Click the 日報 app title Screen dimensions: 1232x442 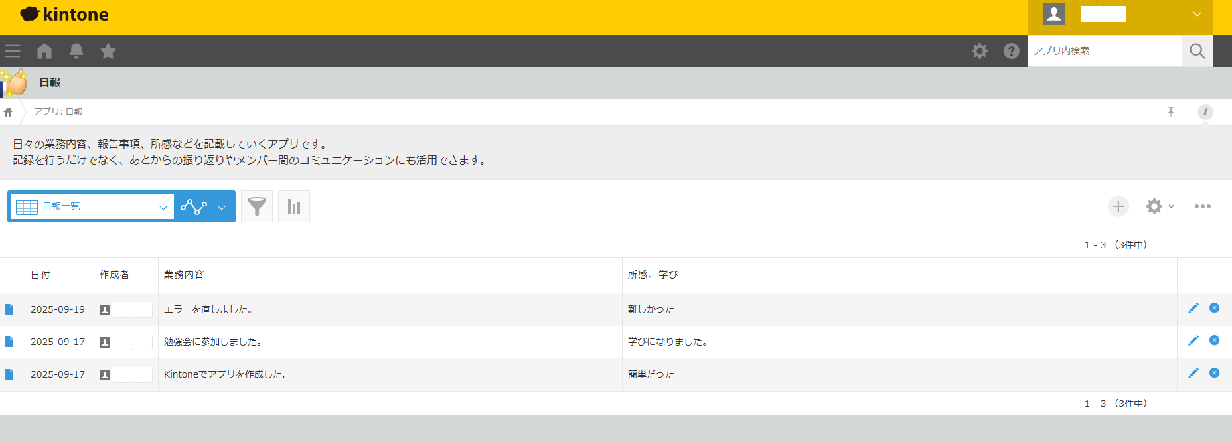pos(50,82)
